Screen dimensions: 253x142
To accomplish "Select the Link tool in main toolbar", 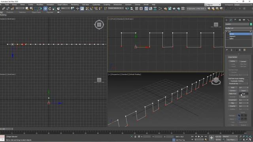I will (x=4, y=9).
